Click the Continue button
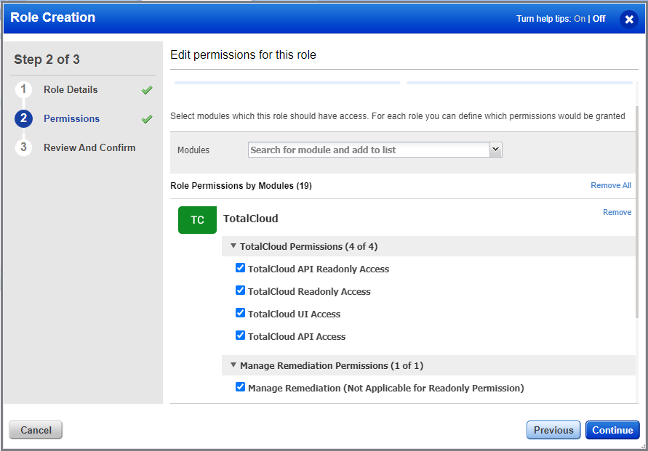The width and height of the screenshot is (648, 451). point(612,430)
